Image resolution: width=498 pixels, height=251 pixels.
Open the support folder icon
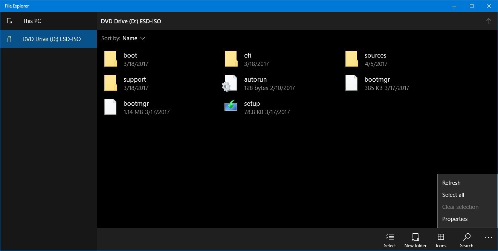(110, 83)
